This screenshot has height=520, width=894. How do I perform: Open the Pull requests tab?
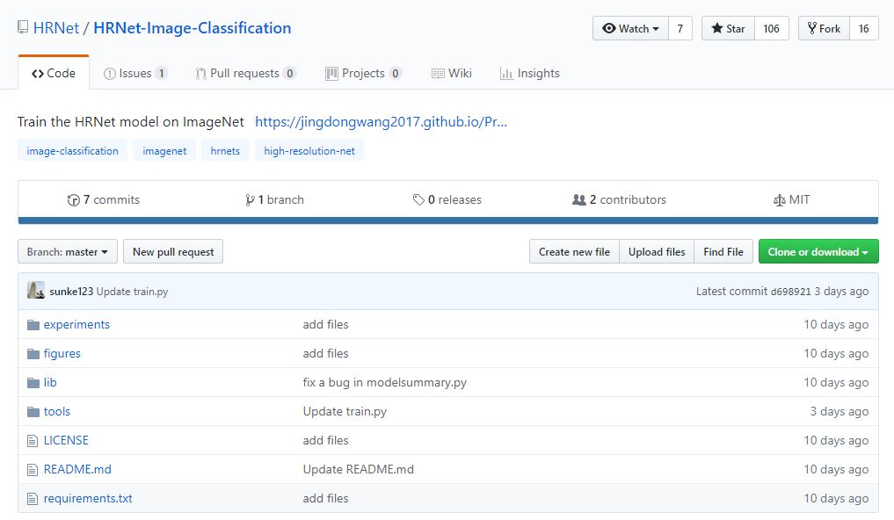[245, 74]
